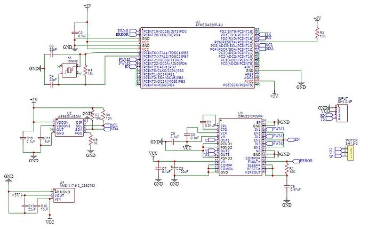This screenshot has width=368, height=229.
Task: Select resistor R6 1K symbol
Action: pyautogui.click(x=91, y=140)
